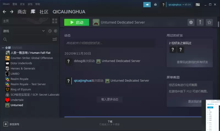Collapse the 全部 game category
Image resolution: width=220 pixels, height=131 pixels.
point(3,48)
